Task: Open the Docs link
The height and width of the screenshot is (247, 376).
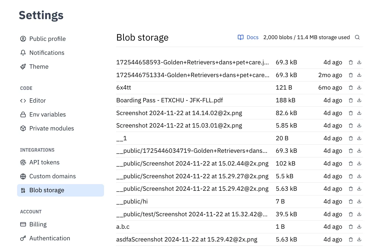Action: pos(248,37)
